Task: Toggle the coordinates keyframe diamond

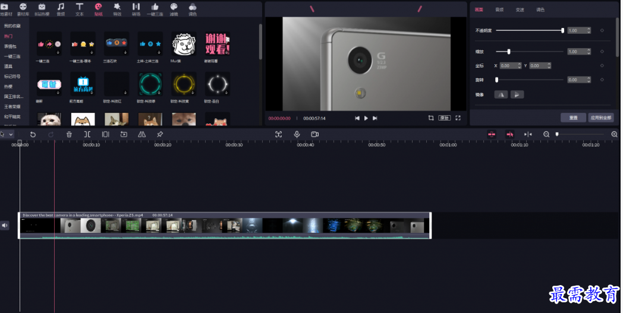Action: click(602, 65)
